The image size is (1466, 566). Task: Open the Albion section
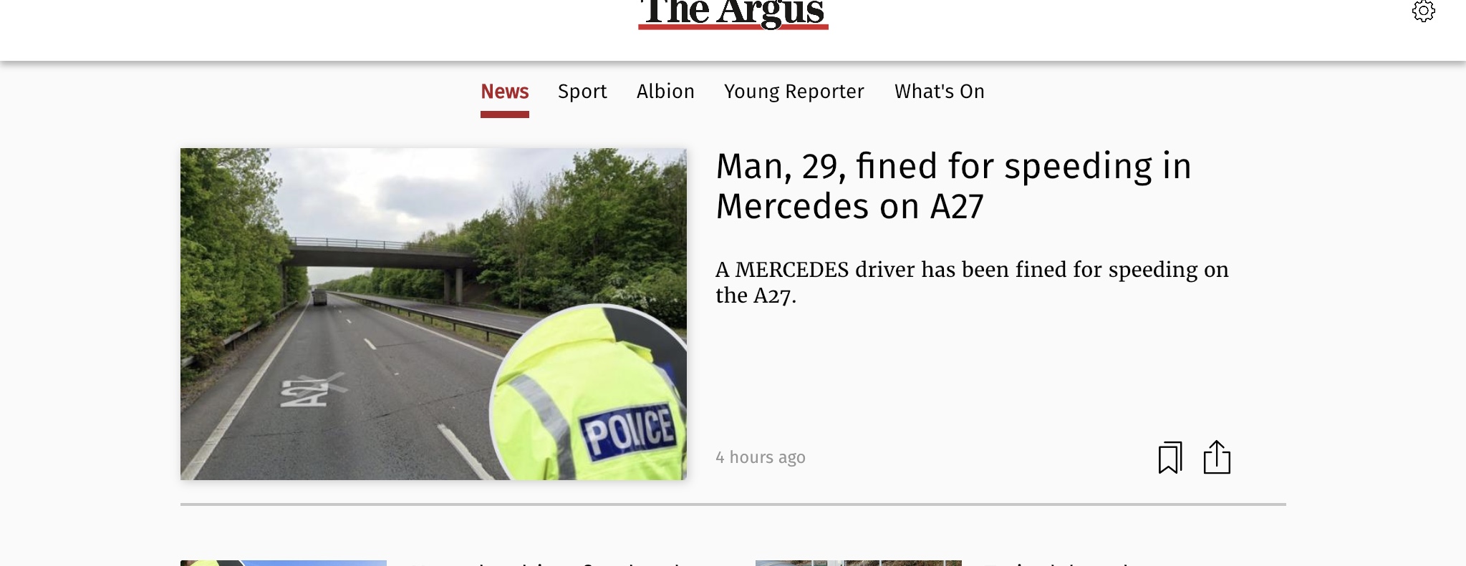click(665, 92)
